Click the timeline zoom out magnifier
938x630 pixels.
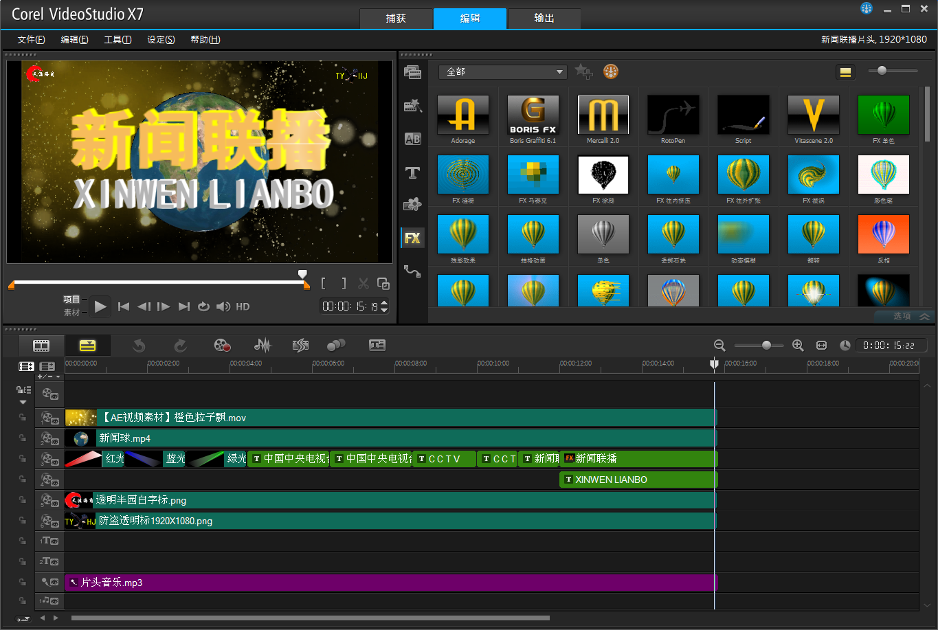[719, 346]
